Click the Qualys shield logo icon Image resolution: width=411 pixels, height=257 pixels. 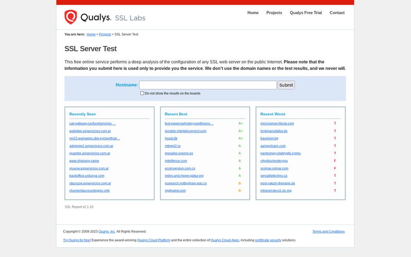(x=71, y=17)
